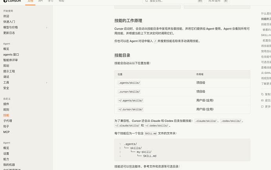Click the 向 AI 提问 button
The width and height of the screenshot is (271, 170).
point(218,1)
